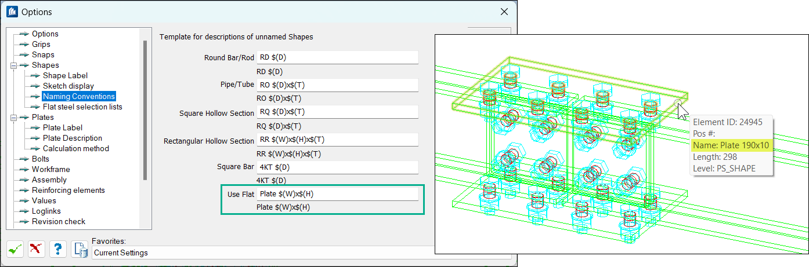Select Loglinks in the tree
Viewport: 809px width, 267px height.
[x=46, y=211]
